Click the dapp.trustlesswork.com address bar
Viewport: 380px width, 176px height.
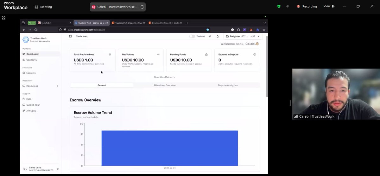135,30
